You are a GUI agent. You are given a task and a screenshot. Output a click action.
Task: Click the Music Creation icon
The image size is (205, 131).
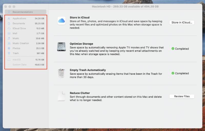click(x=9, y=43)
